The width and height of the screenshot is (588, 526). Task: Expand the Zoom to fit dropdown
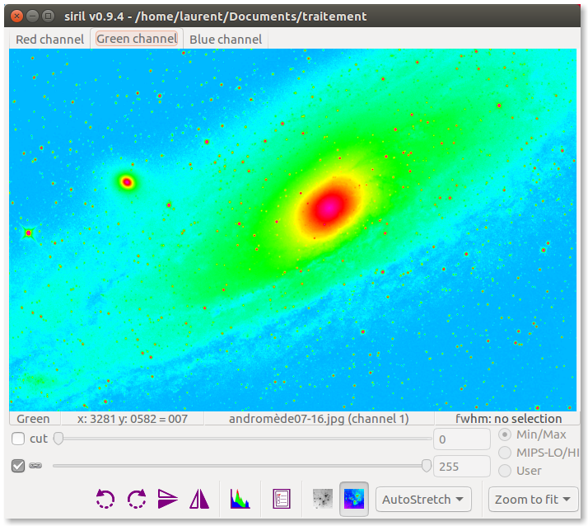point(533,500)
